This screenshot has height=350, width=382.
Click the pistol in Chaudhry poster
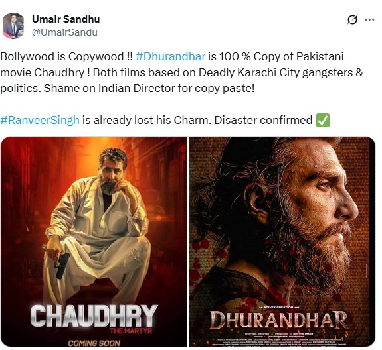[x=62, y=265]
